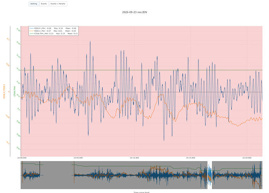Viewport: 269px width, 193px height.
Task: Click the 19:05.000 x-axis tick label
Action: (x=78, y=158)
